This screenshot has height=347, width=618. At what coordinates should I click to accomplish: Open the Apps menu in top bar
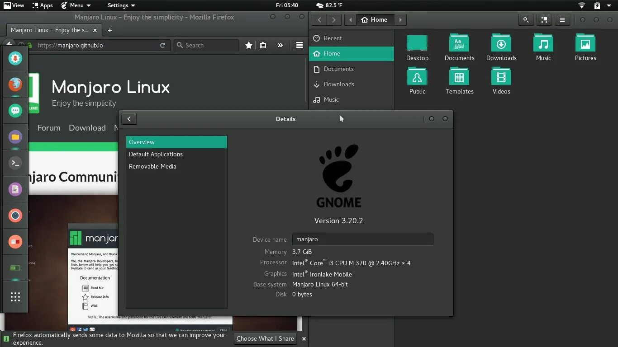(42, 5)
